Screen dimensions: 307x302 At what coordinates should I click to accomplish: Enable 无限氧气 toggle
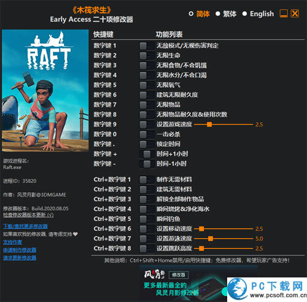pos(147,85)
